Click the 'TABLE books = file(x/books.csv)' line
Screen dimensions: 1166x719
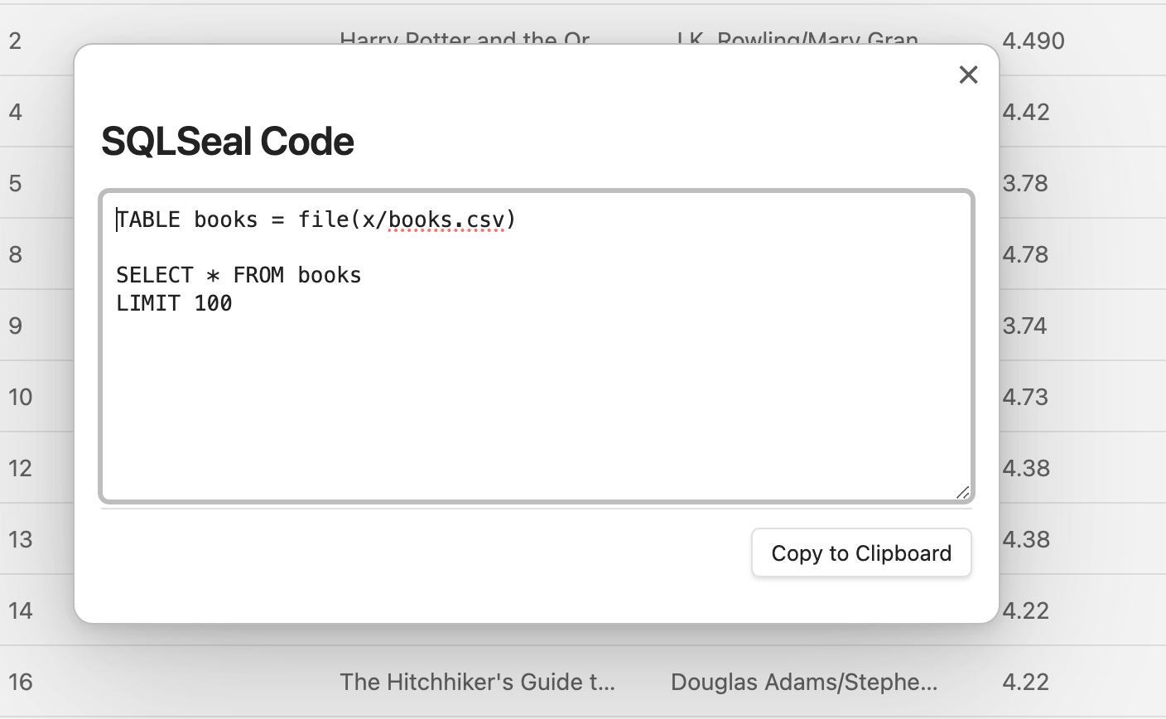tap(316, 220)
